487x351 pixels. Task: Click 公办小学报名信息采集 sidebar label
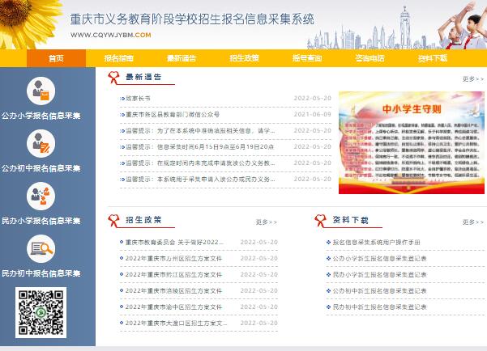click(41, 116)
